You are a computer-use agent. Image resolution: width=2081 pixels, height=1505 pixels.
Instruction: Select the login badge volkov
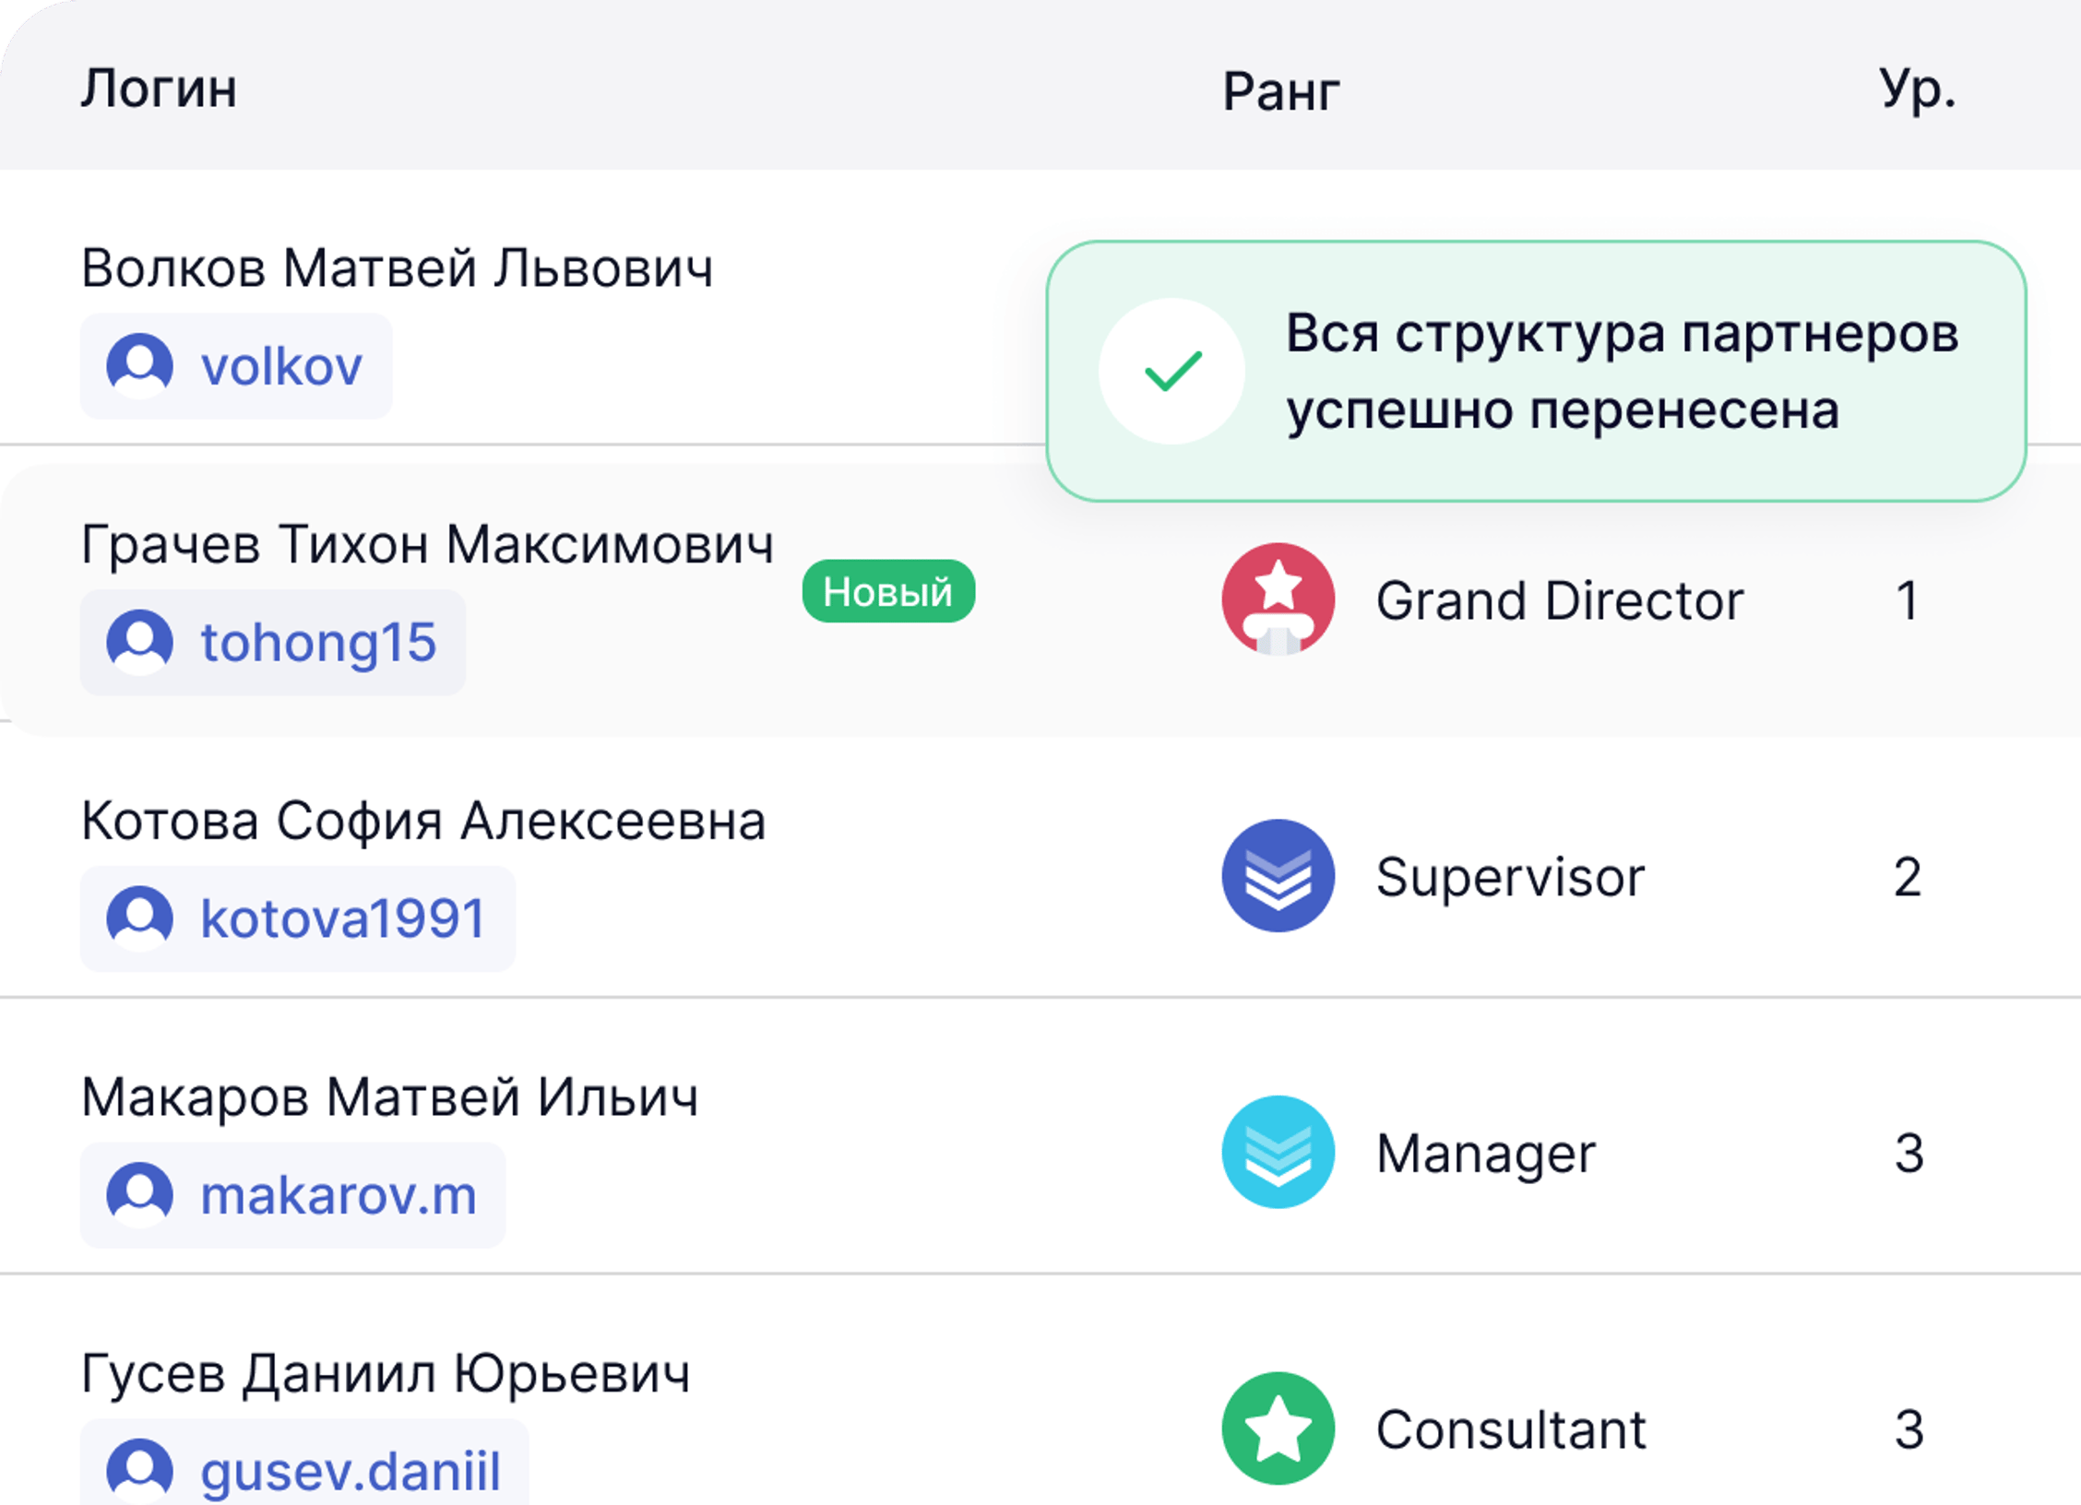coord(236,366)
